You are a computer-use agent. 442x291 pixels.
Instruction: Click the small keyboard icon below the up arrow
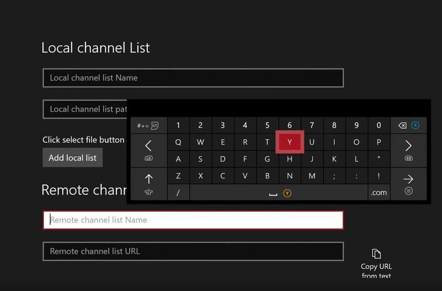(148, 192)
